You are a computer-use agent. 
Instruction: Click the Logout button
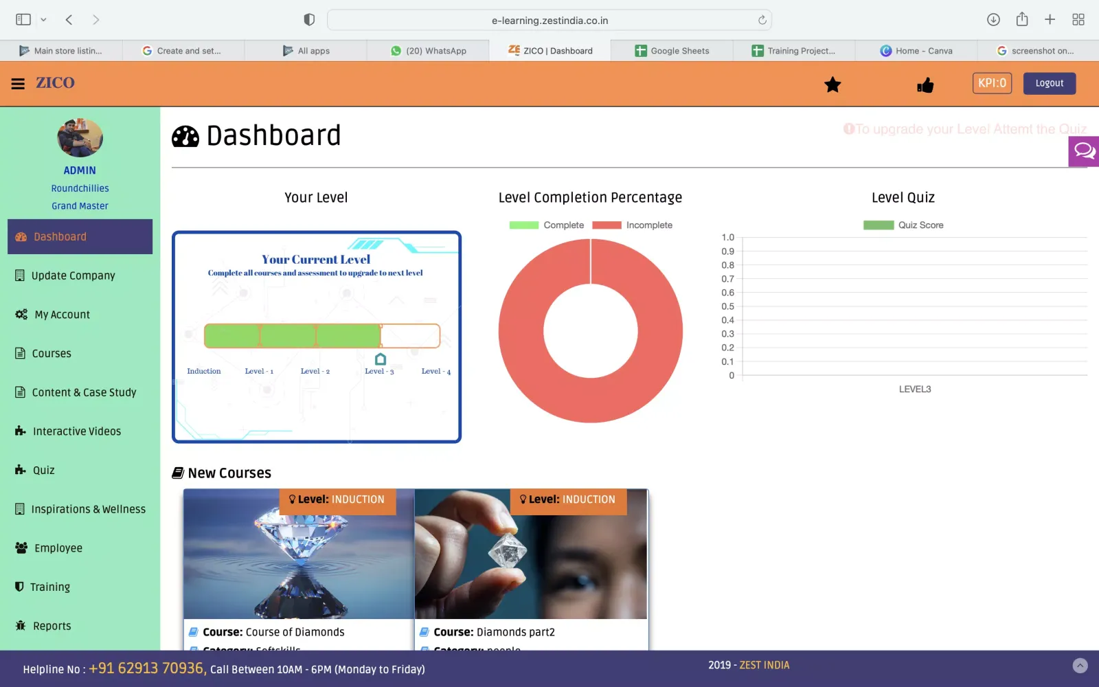1049,83
